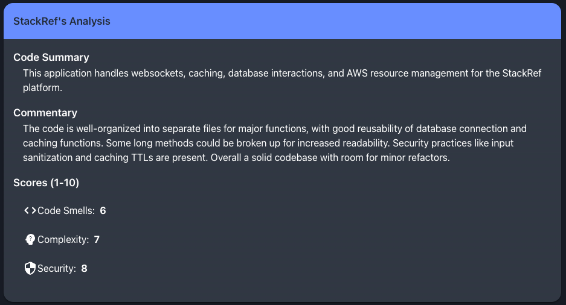Click the word 'platform.' in the summary
The height and width of the screenshot is (305, 566).
43,87
